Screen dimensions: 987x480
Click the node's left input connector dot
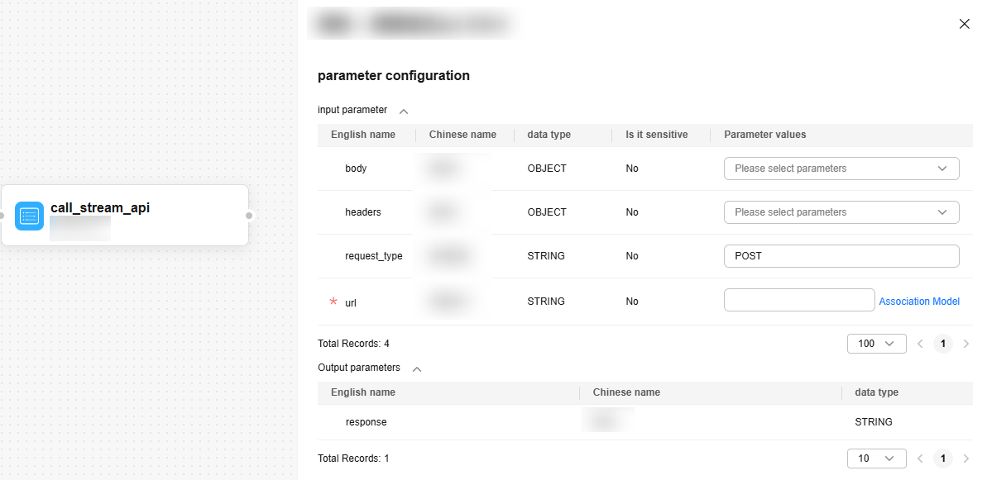(x=2, y=216)
